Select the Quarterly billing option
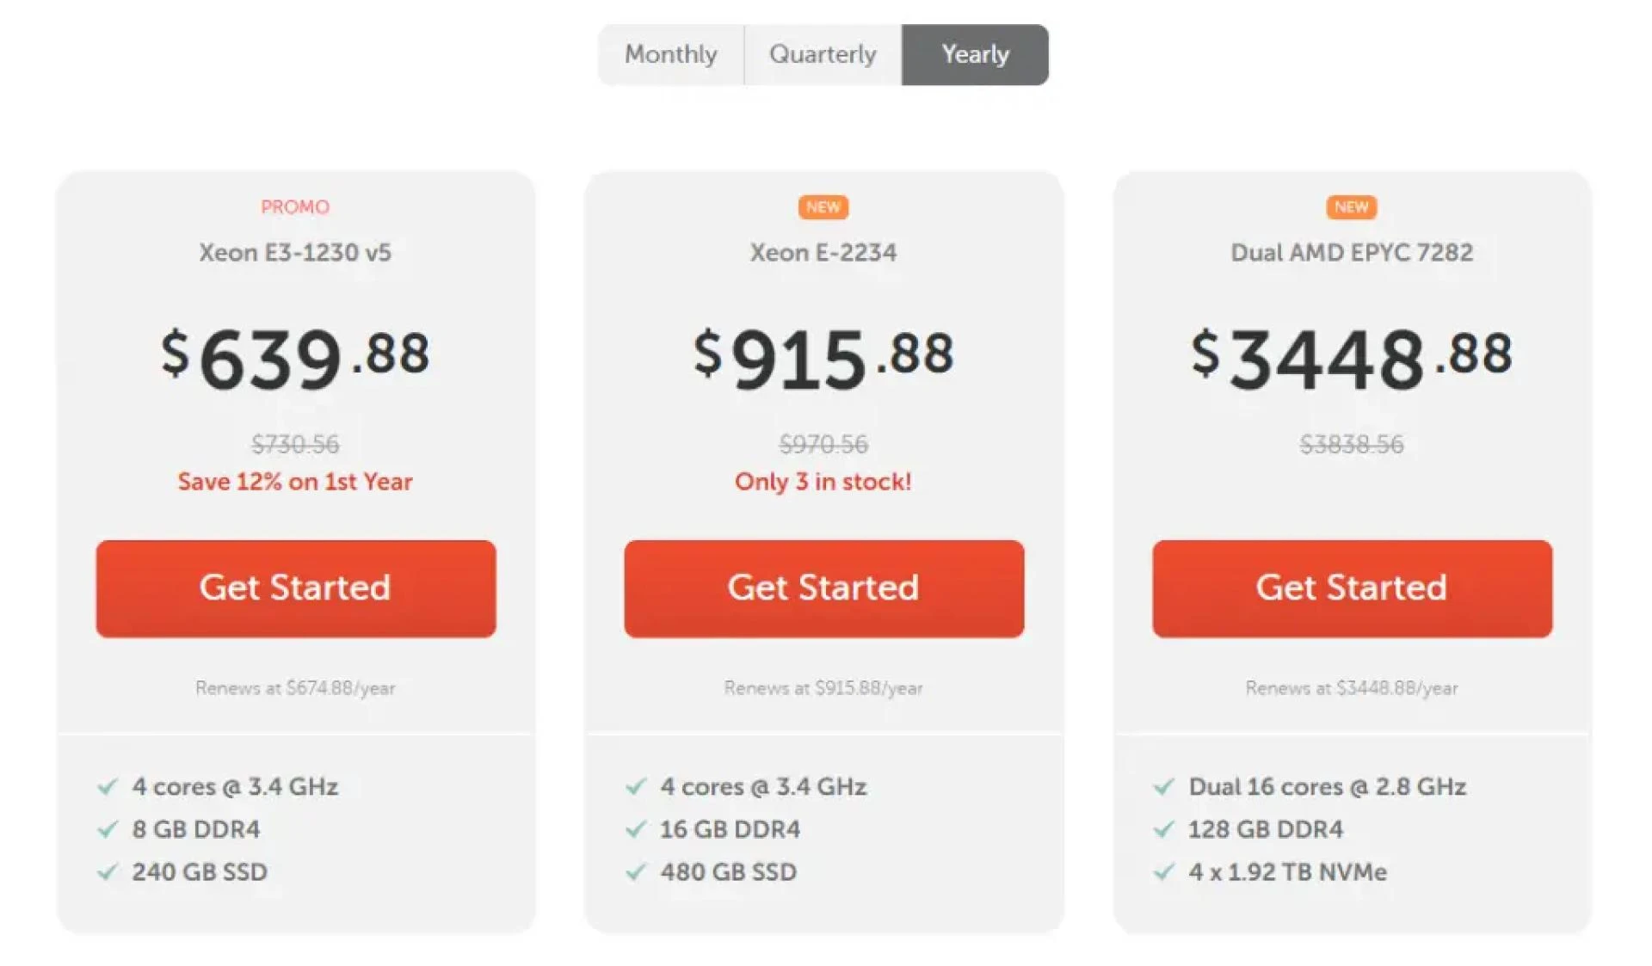The height and width of the screenshot is (966, 1652). click(822, 54)
